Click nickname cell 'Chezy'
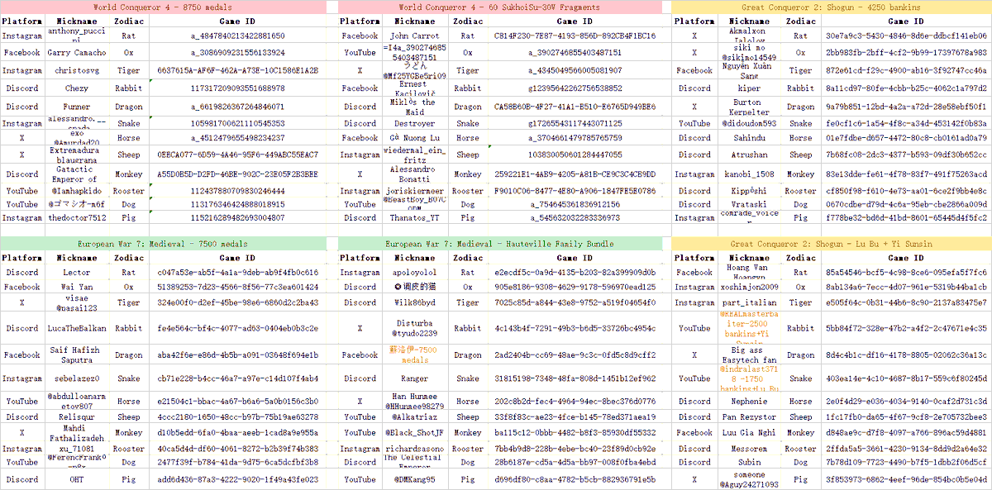This screenshot has width=992, height=490. click(77, 88)
